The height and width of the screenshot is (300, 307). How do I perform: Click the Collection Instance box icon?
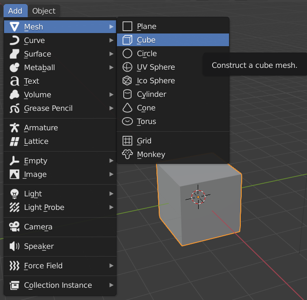click(15, 285)
